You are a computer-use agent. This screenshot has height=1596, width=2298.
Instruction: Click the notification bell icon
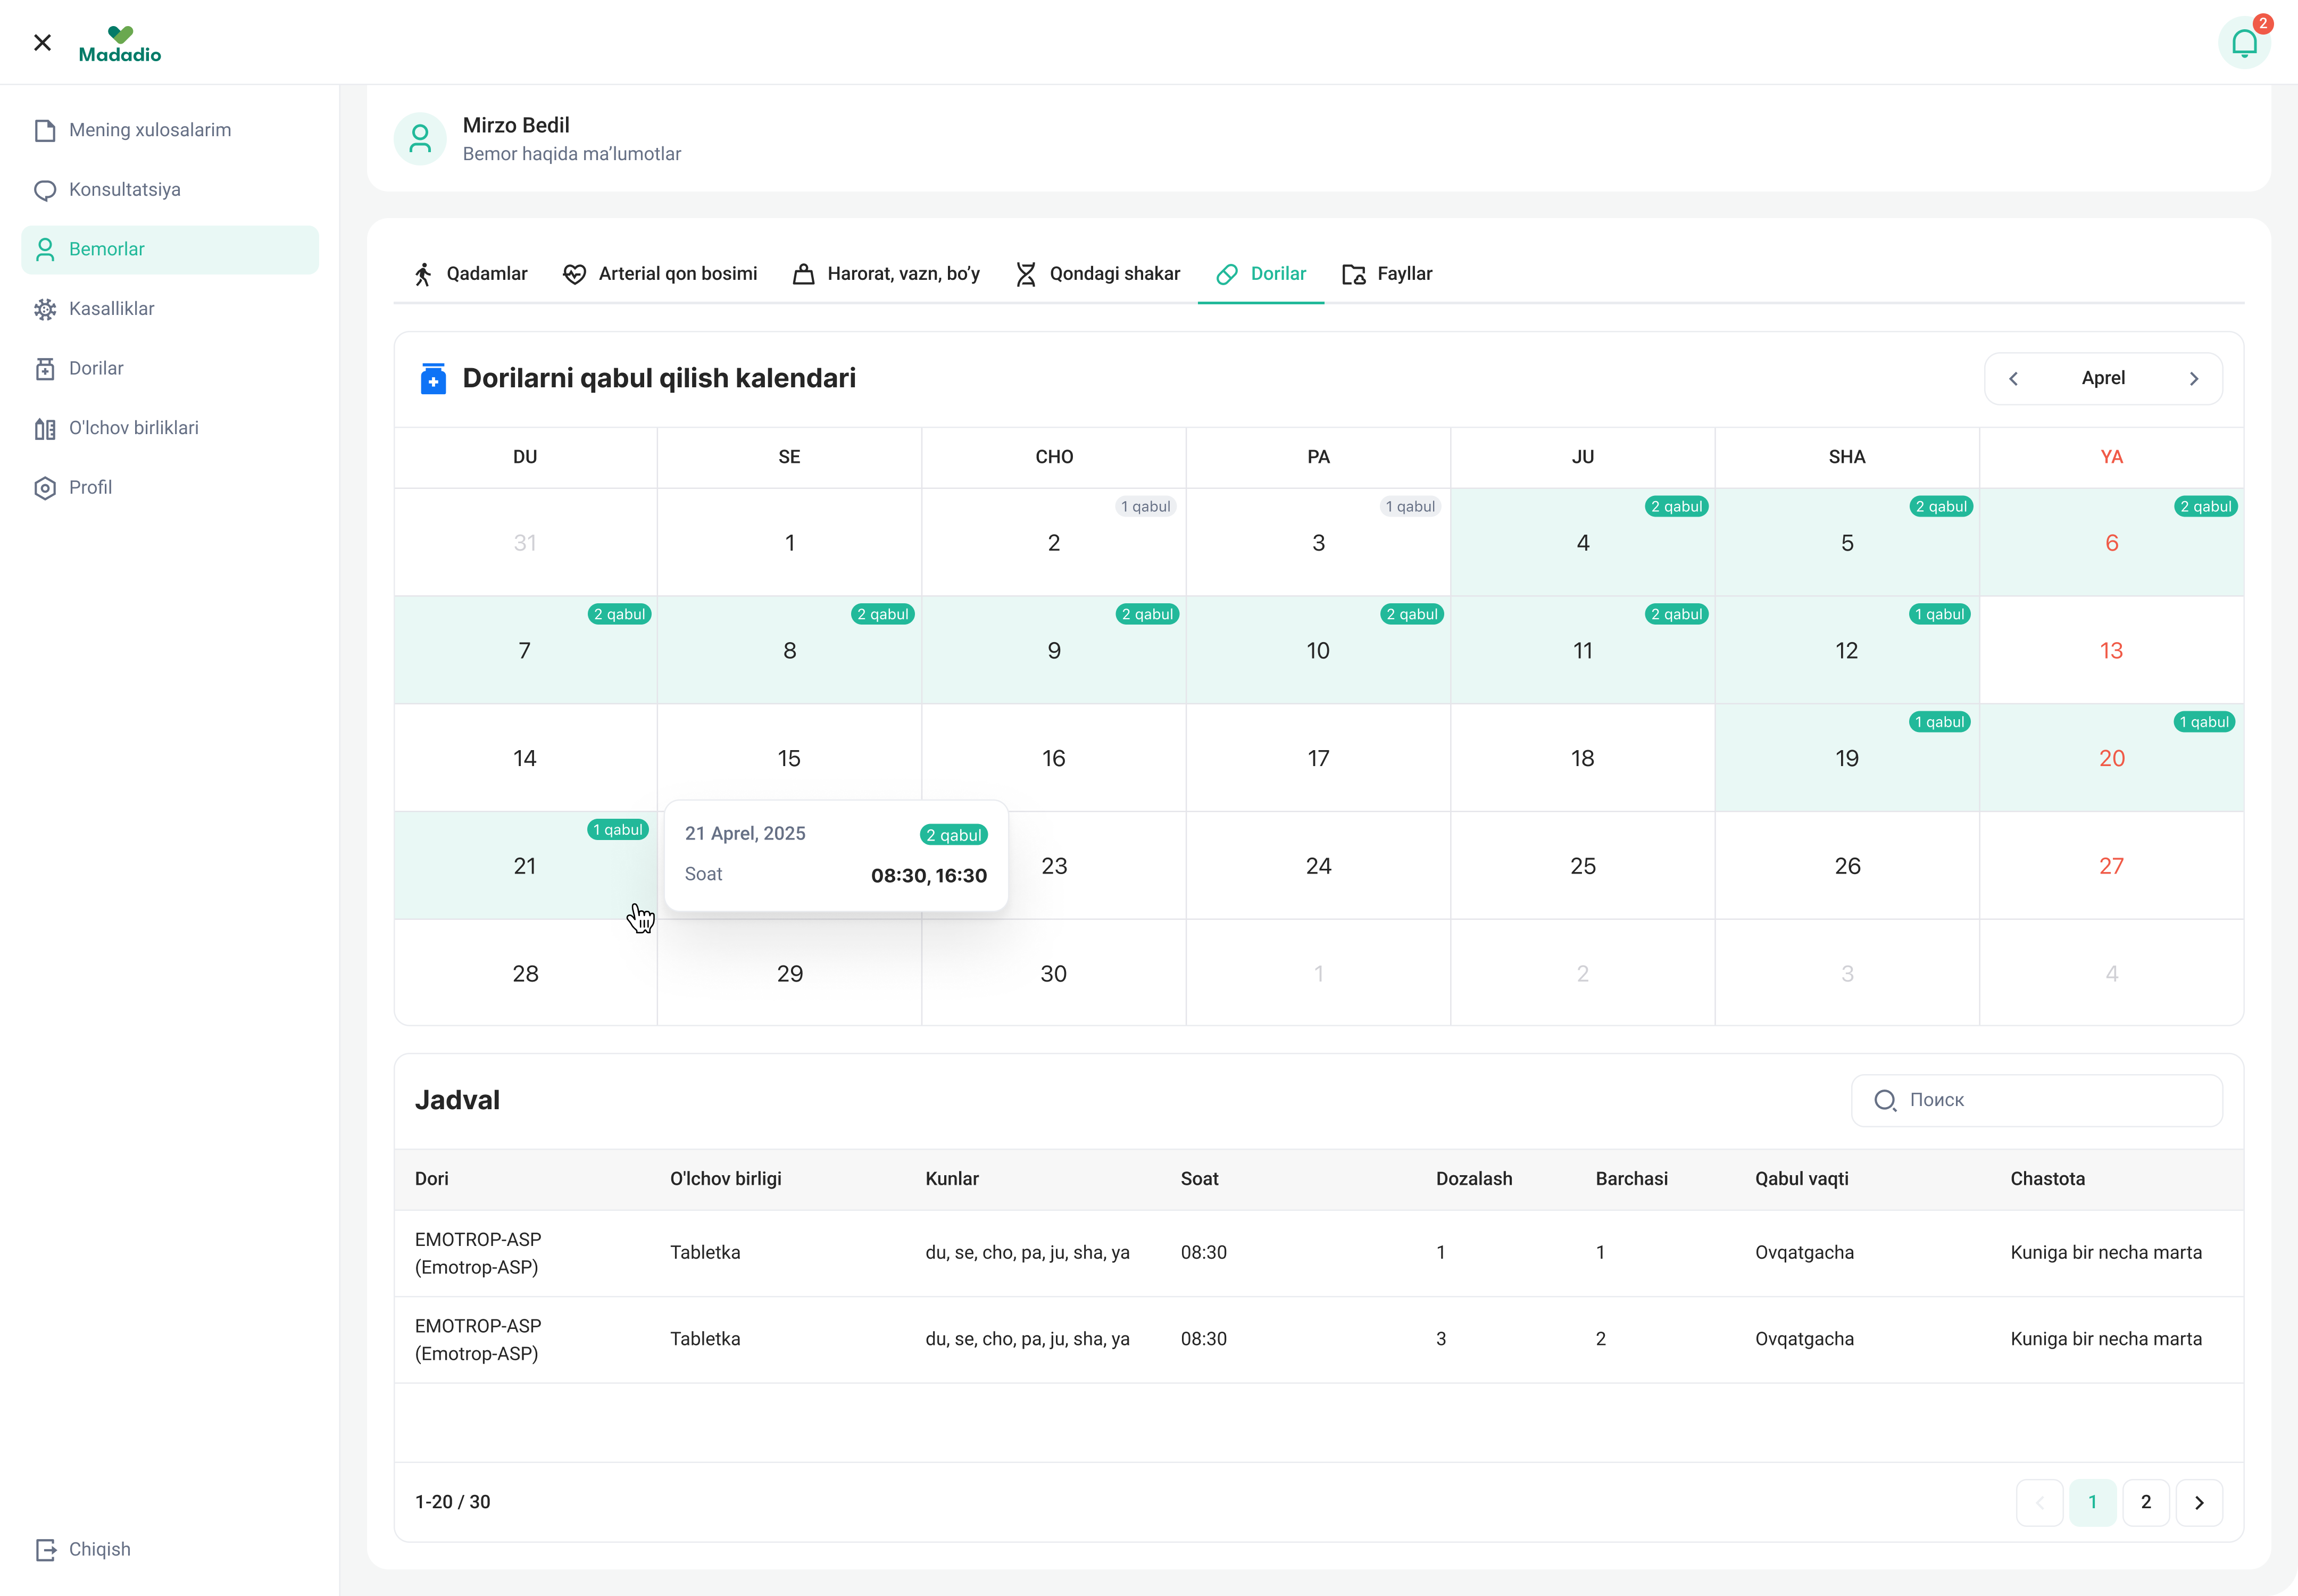[x=2244, y=43]
